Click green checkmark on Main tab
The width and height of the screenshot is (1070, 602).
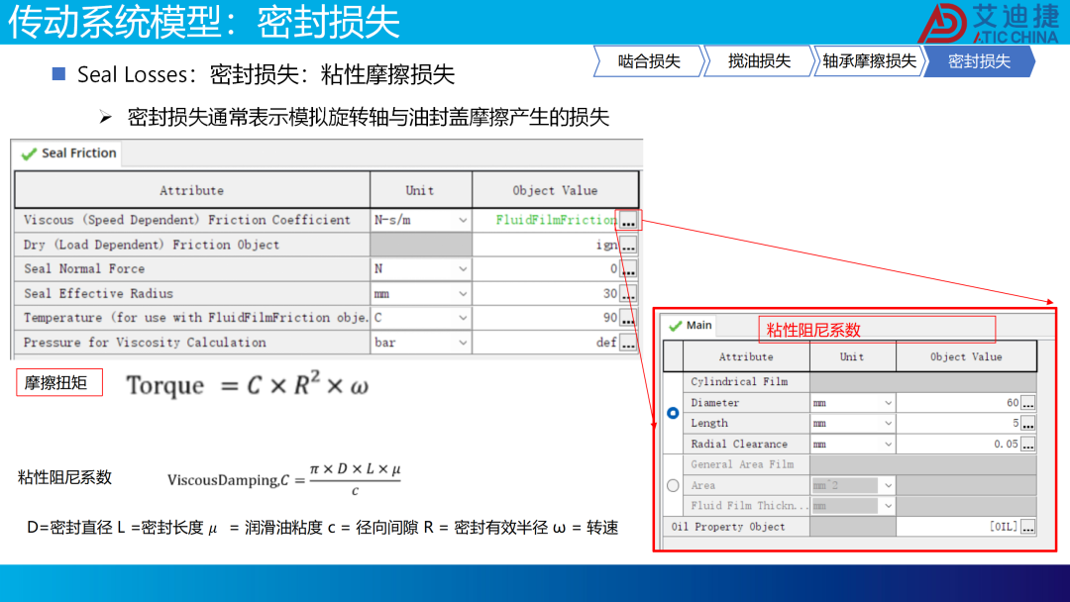[676, 326]
